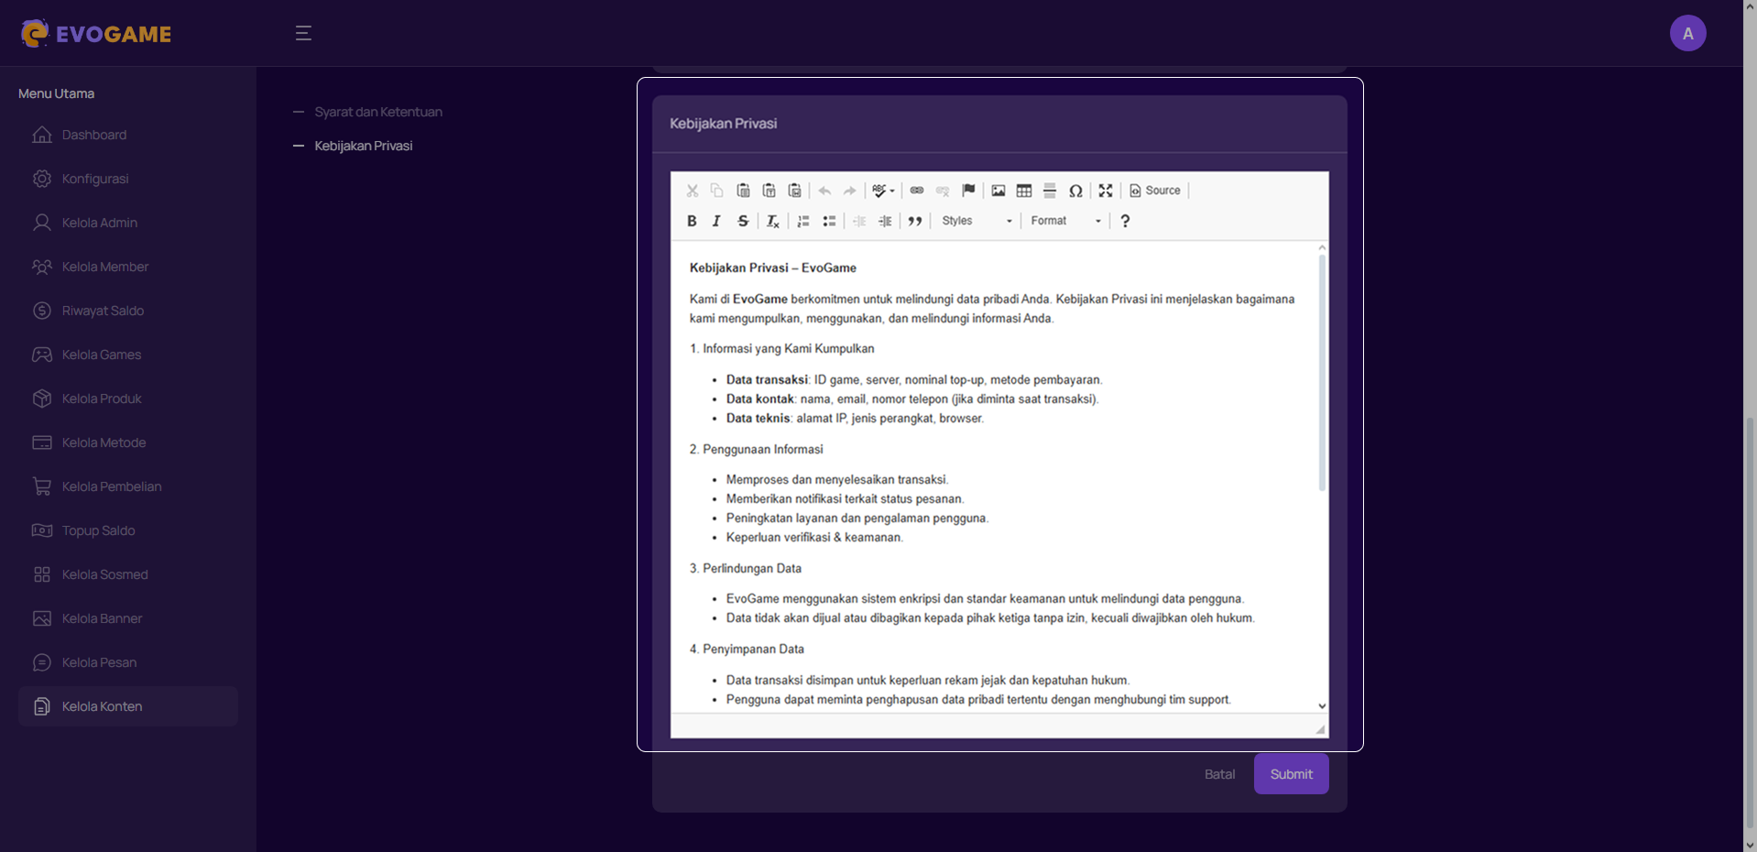Click Paste as plain text icon
This screenshot has height=852, width=1757.
(769, 191)
